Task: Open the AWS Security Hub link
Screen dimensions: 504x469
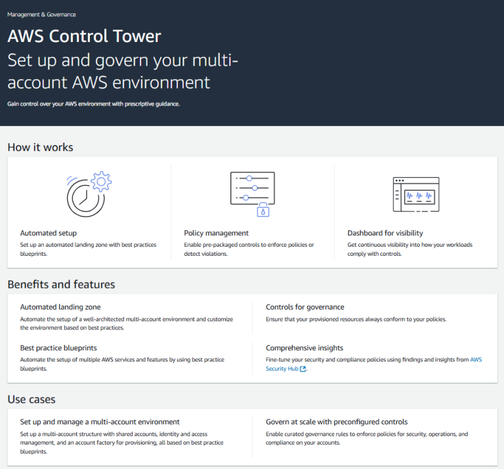Action: 374,364
